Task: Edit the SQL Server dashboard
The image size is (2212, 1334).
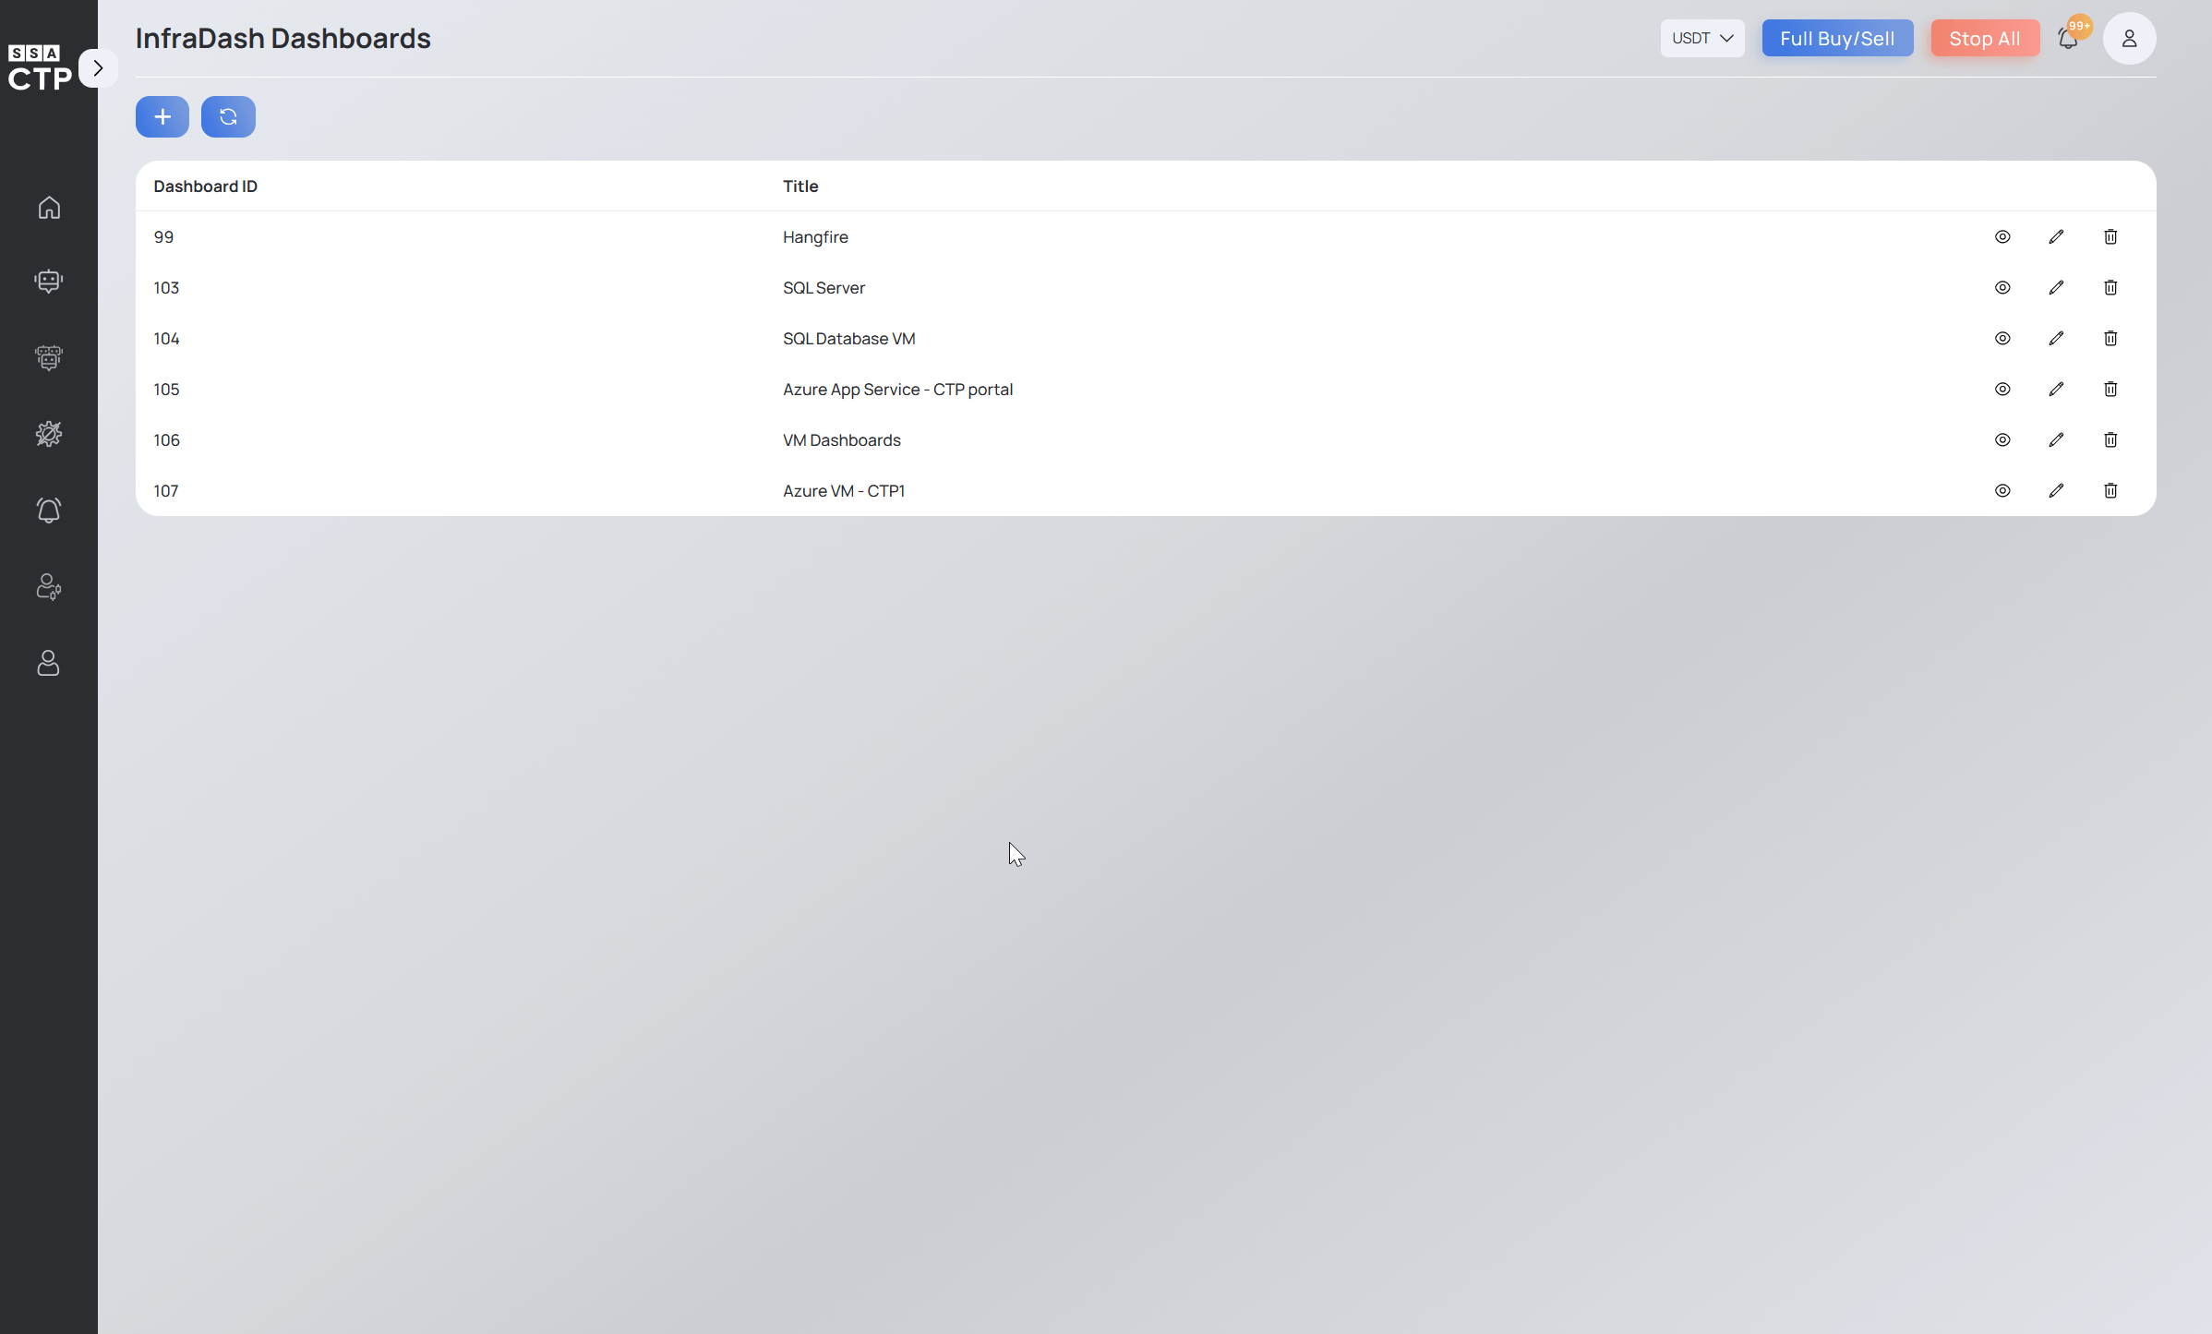Action: 2056,288
